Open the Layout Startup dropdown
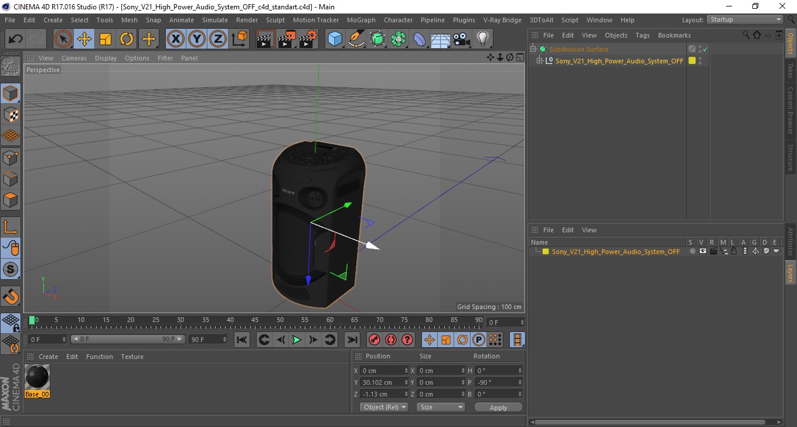797x427 pixels. (745, 19)
